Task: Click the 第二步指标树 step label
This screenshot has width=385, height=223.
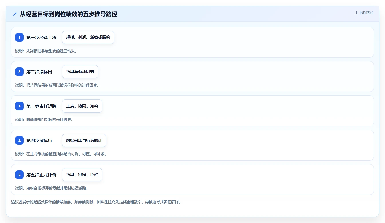Action: tap(39, 72)
